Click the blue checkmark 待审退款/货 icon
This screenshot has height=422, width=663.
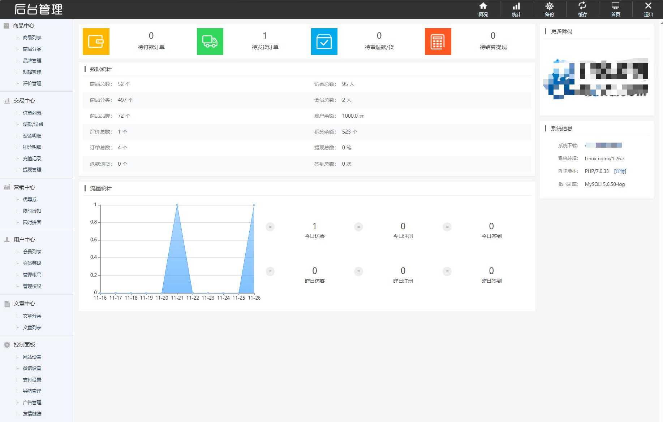tap(324, 42)
